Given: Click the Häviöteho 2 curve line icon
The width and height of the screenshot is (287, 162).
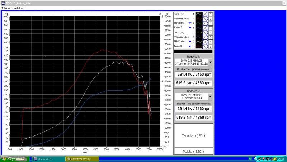Looking at the screenshot, I should (x=198, y=42).
